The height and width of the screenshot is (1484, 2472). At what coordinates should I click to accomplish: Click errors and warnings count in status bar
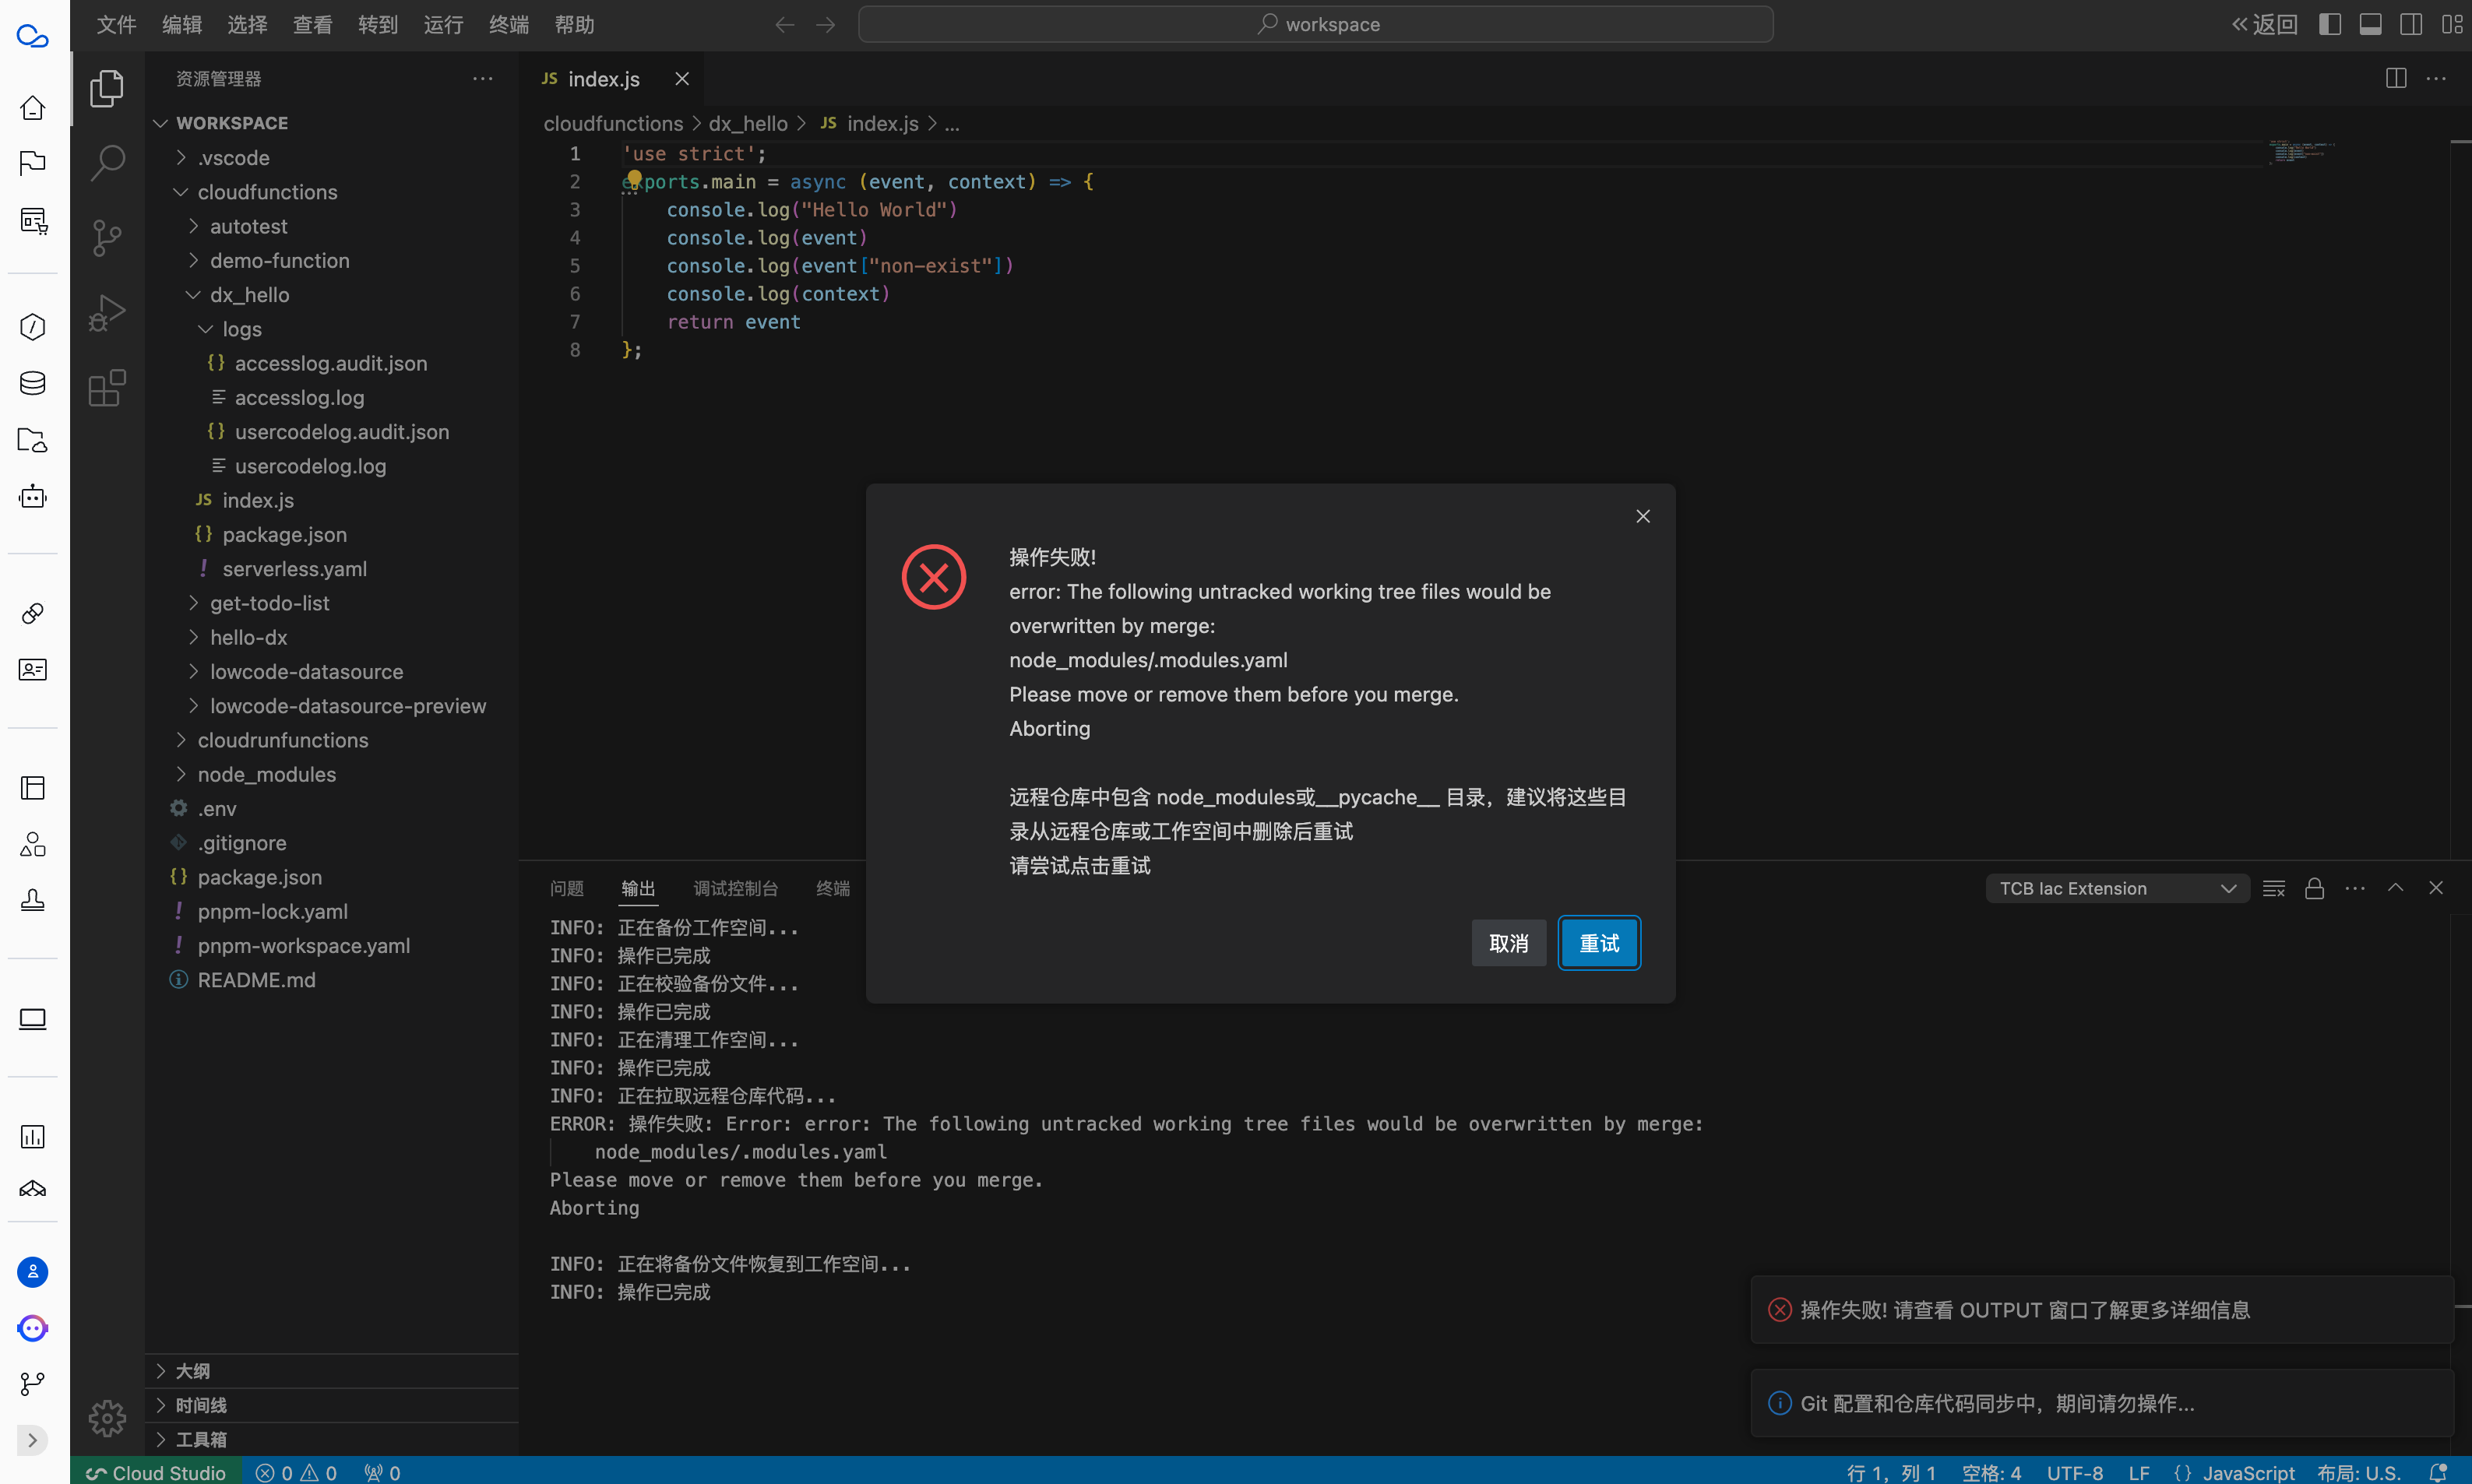(x=296, y=1472)
